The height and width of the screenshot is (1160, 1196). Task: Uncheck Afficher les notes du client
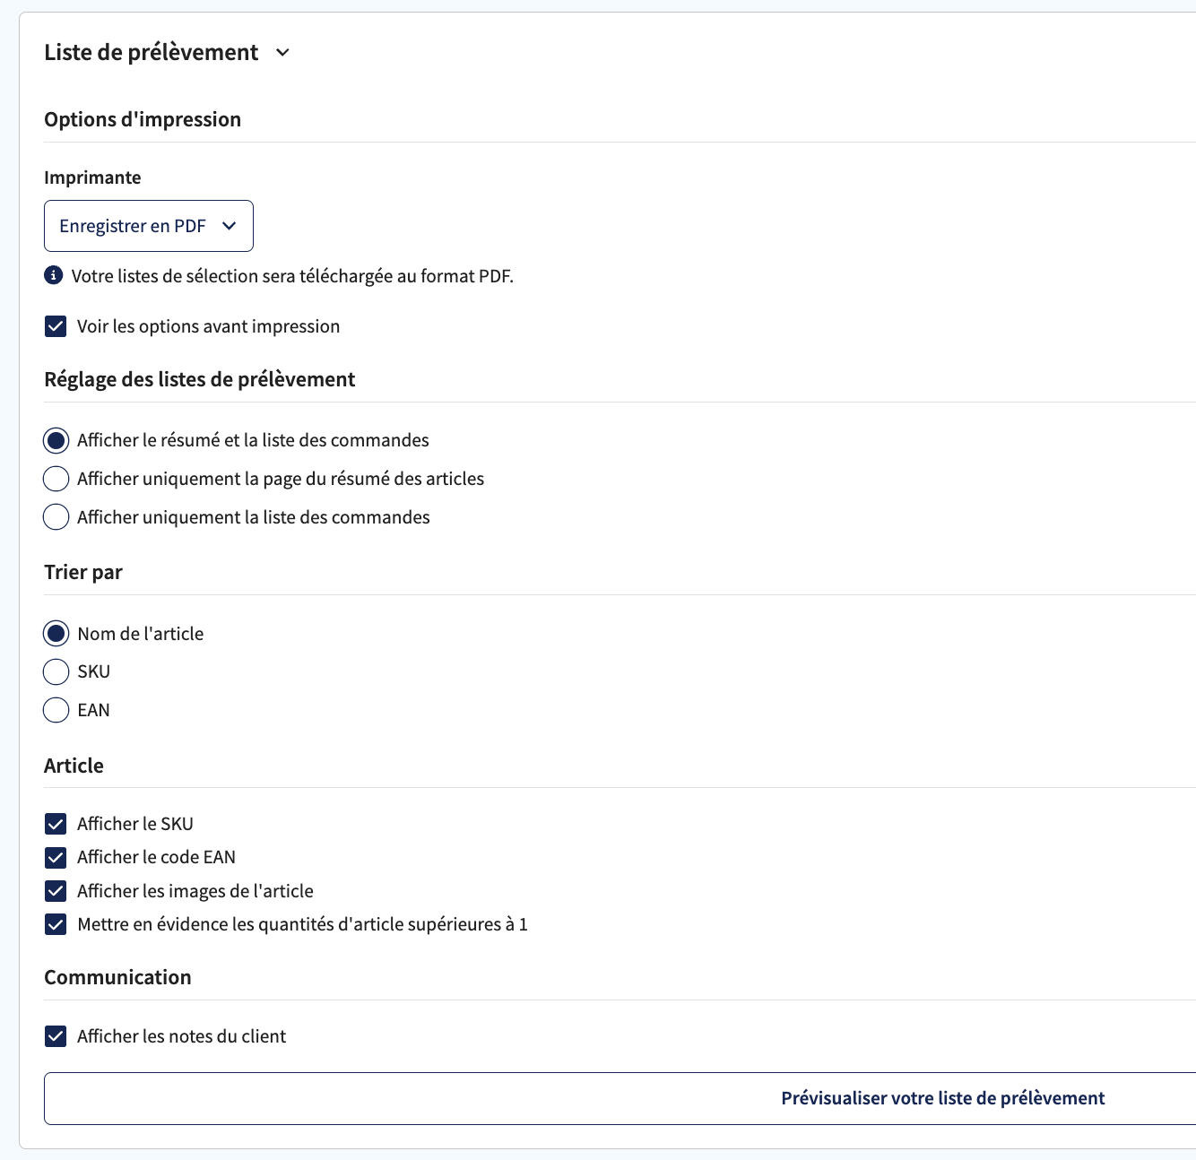pyautogui.click(x=56, y=1036)
